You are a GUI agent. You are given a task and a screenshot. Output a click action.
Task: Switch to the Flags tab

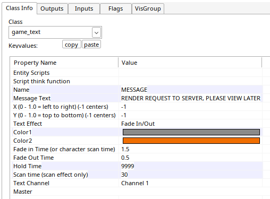click(116, 8)
